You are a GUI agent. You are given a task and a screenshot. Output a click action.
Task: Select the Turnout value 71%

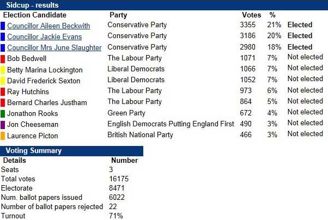coord(116,216)
